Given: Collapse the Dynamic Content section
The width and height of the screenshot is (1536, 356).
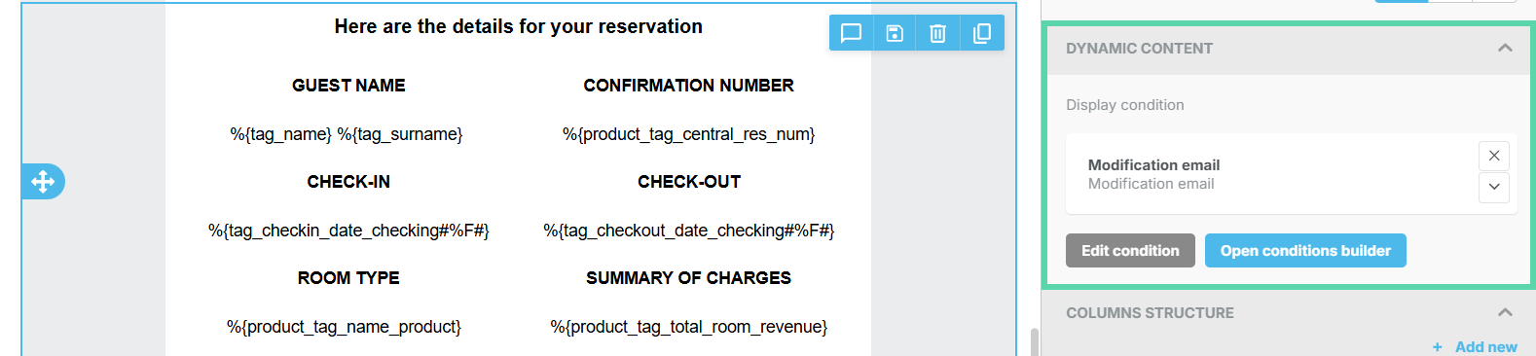Looking at the screenshot, I should coord(1505,48).
